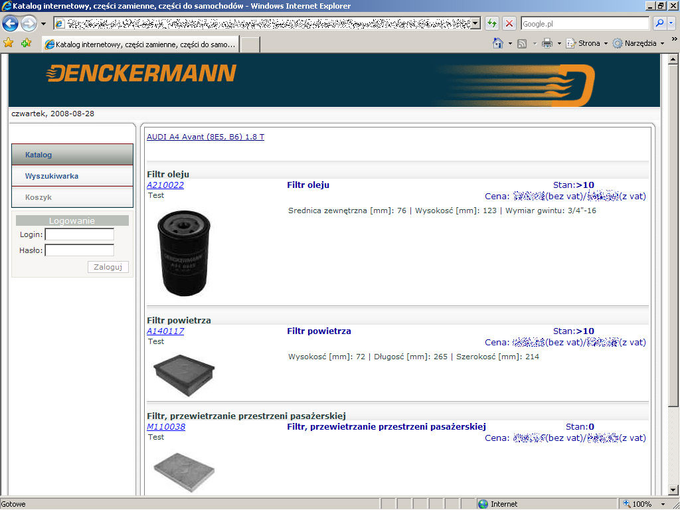The width and height of the screenshot is (680, 510).
Task: Click the Internet Explorer icon in the title bar
Action: (7, 6)
